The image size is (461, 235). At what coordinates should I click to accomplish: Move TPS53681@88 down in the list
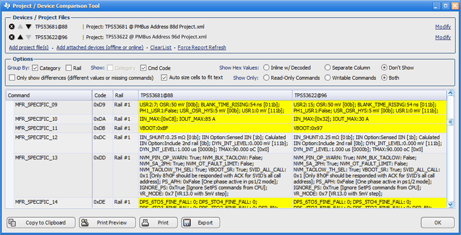click(29, 27)
